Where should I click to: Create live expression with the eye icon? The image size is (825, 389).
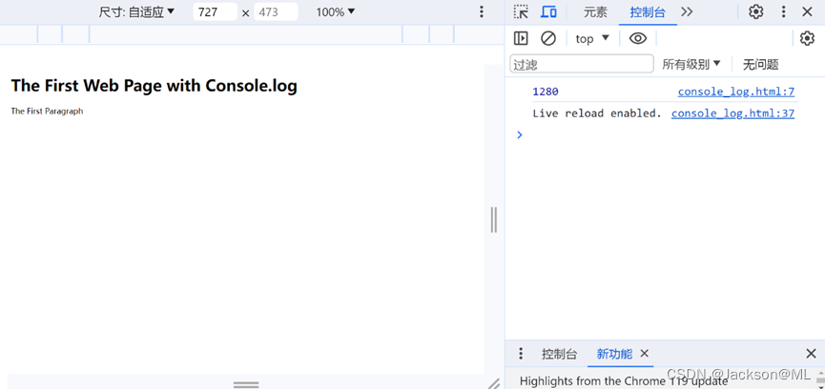tap(638, 38)
